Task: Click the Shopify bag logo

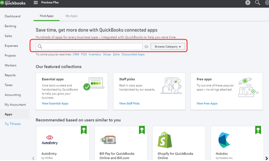Action: point(165,140)
